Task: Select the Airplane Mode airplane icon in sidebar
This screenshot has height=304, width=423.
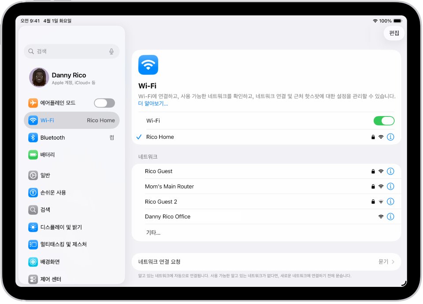Action: (x=33, y=103)
